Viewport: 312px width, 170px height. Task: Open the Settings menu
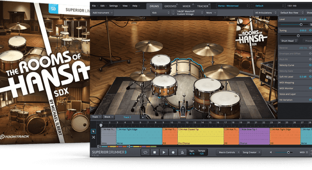pyautogui.click(x=114, y=6)
